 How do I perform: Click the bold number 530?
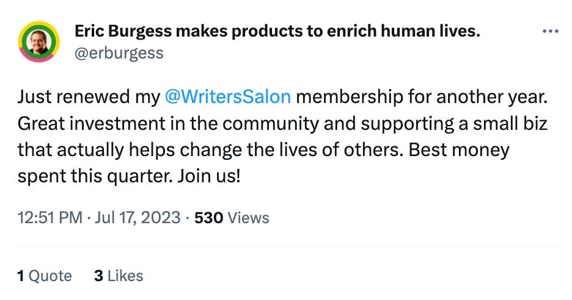[x=208, y=218]
